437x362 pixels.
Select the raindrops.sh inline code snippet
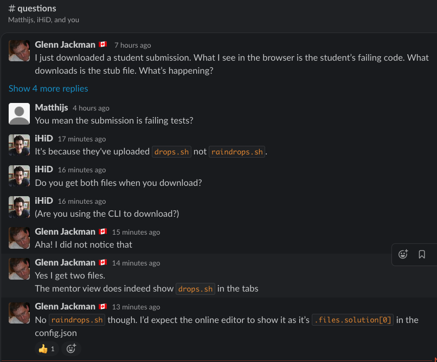point(237,151)
